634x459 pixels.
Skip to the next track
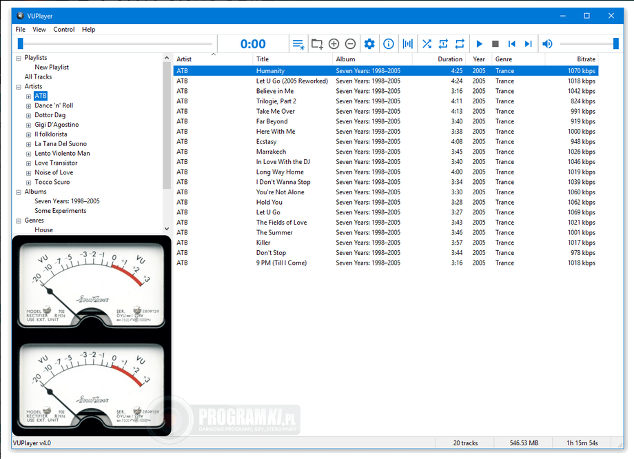(x=528, y=44)
